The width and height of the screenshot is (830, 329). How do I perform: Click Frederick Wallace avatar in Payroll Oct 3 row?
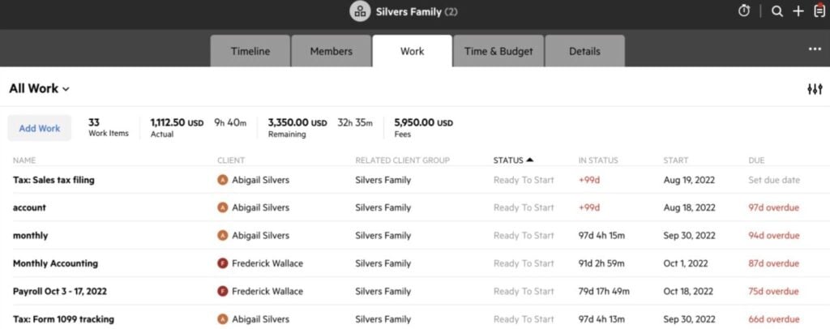pos(222,292)
